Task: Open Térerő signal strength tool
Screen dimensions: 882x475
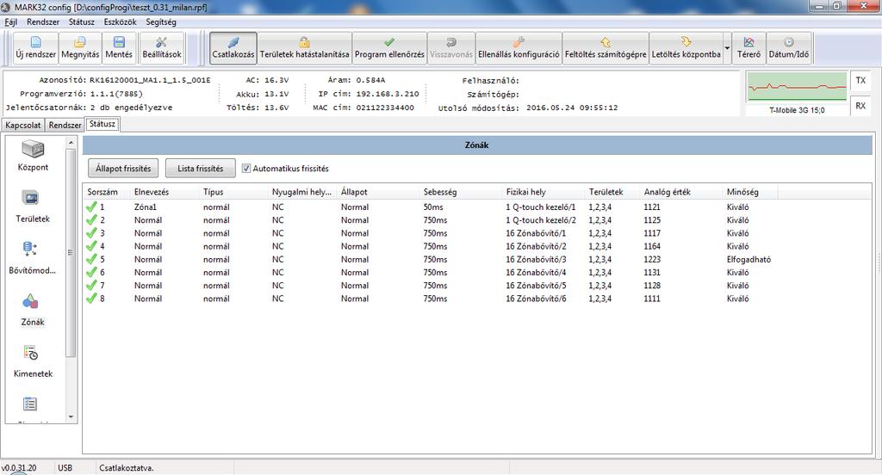Action: (748, 48)
